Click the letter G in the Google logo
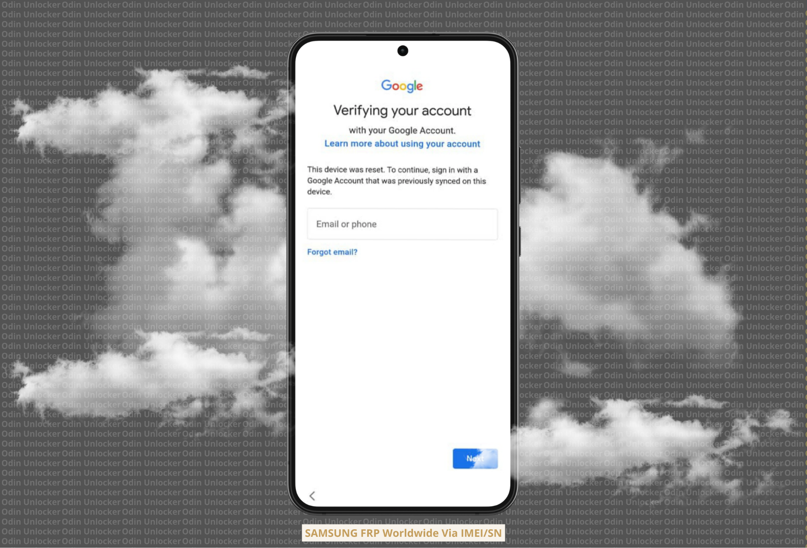Viewport: 807px width, 548px height. (386, 85)
